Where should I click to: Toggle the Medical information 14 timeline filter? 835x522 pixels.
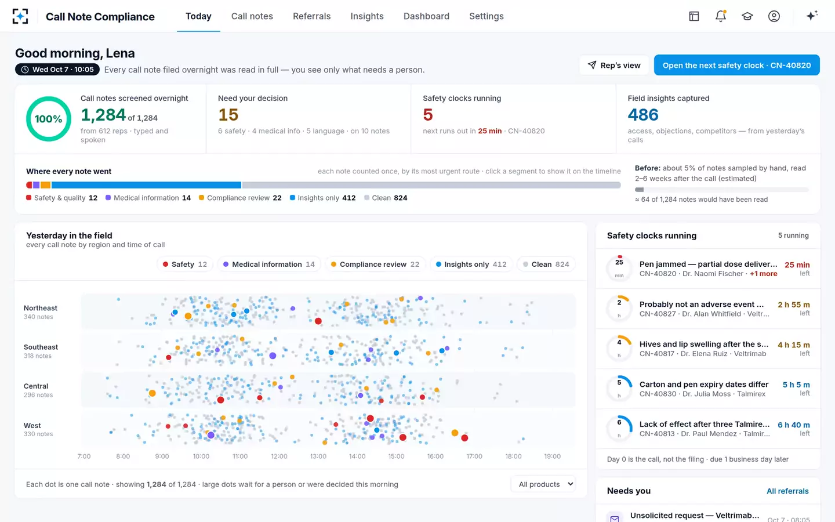269,264
